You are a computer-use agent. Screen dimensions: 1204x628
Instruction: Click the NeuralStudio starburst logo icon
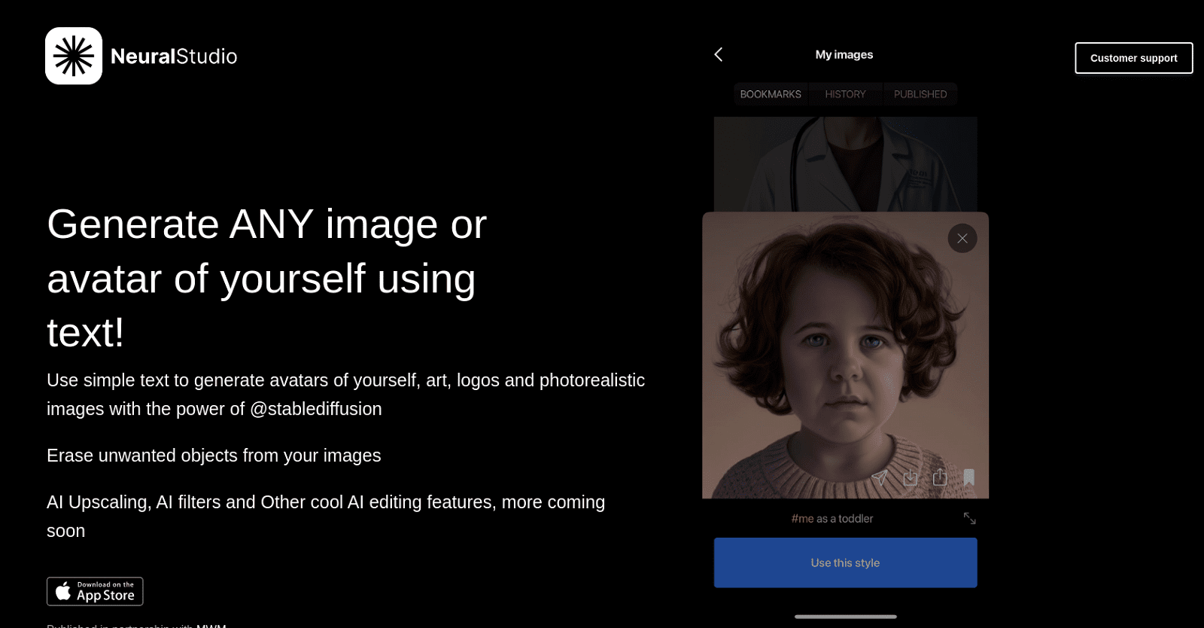[74, 56]
